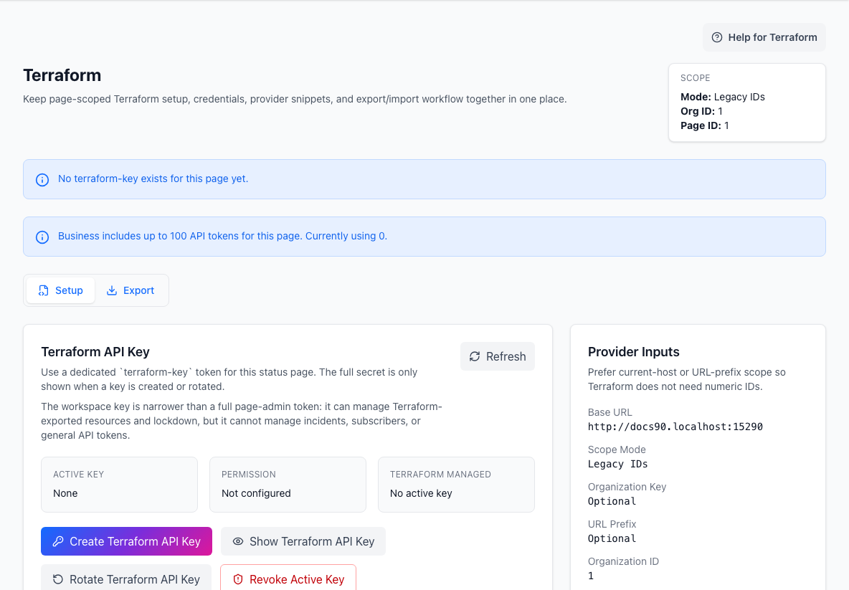849x590 pixels.
Task: Click the rotate arrow icon on Rotate Terraform API Key
Action: click(x=58, y=579)
